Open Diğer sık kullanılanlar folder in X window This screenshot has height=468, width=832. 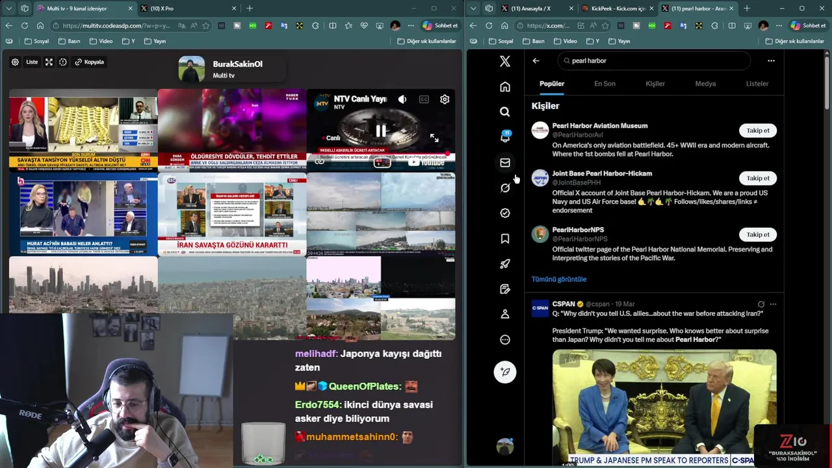point(795,41)
